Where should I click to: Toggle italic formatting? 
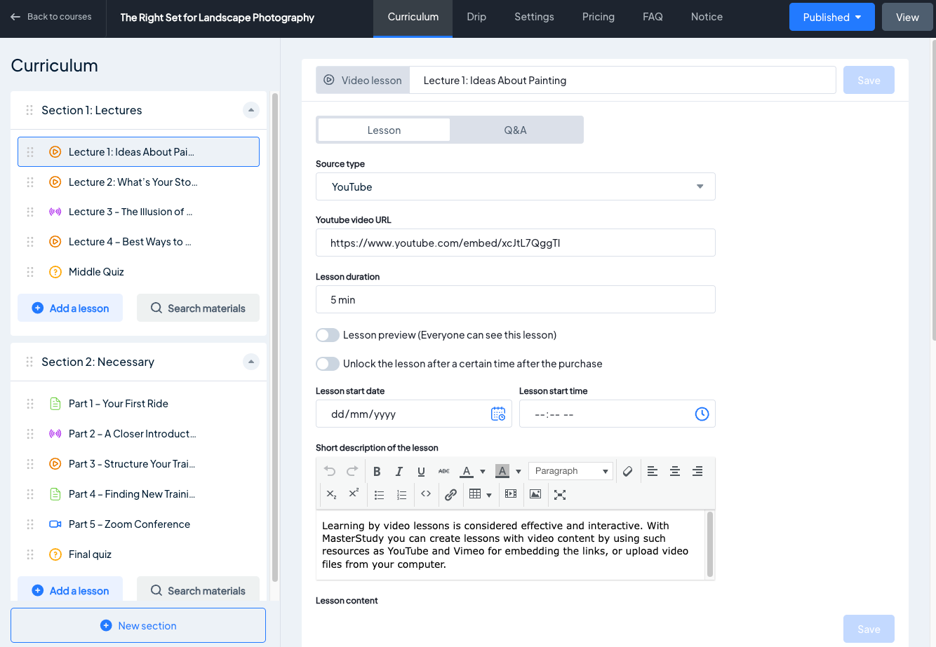[399, 471]
